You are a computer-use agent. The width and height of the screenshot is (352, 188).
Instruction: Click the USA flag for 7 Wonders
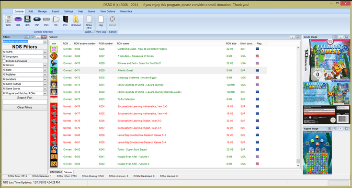pyautogui.click(x=257, y=56)
